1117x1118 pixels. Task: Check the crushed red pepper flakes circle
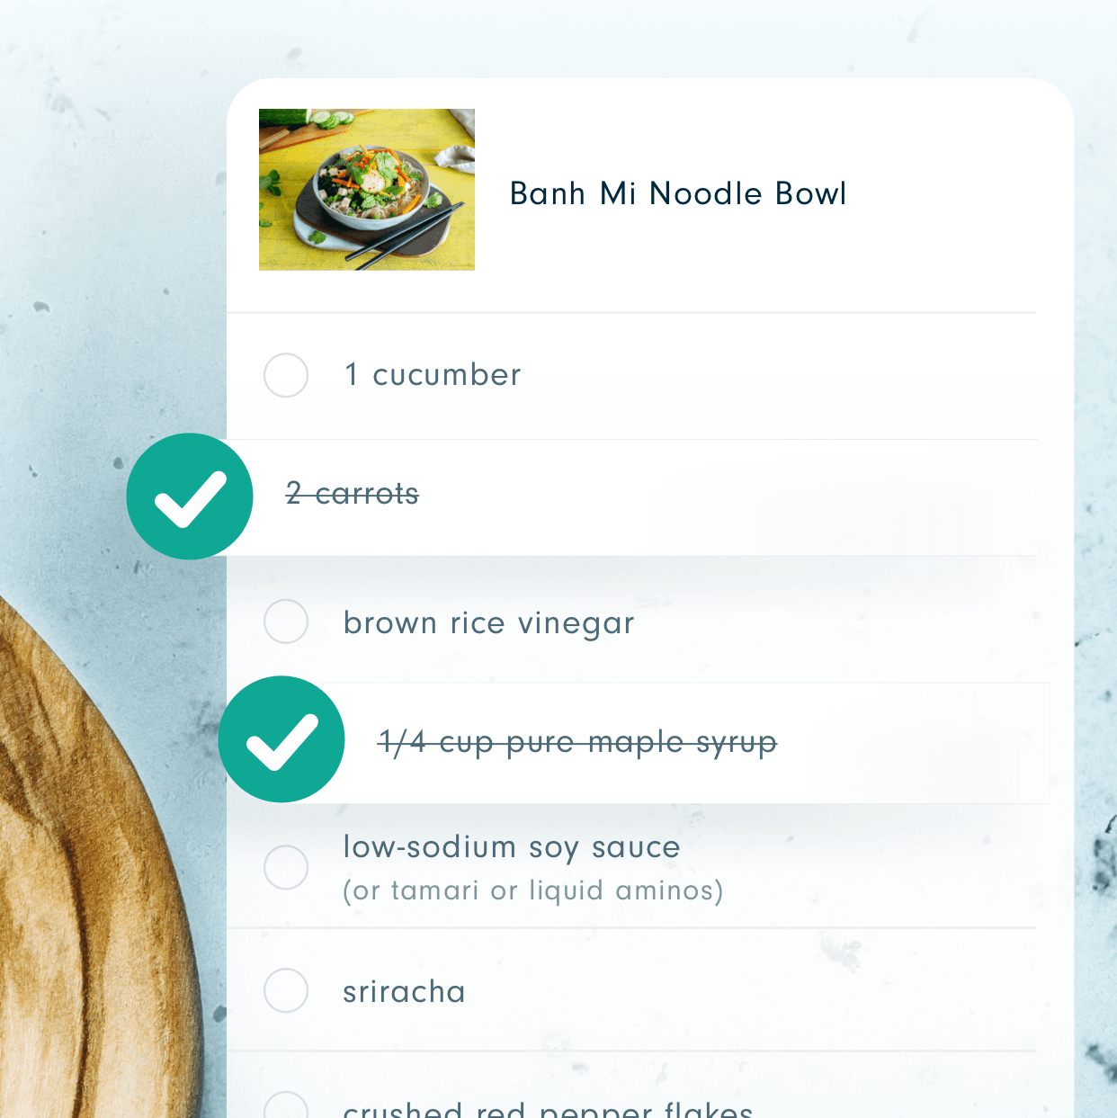[286, 1106]
